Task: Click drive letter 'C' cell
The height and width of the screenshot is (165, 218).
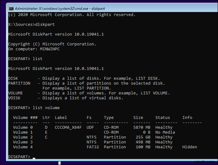Action: click(x=46, y=137)
